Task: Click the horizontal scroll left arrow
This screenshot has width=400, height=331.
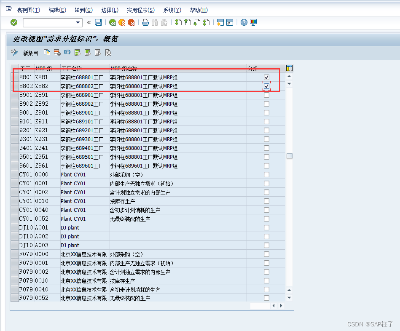Action: point(274,305)
